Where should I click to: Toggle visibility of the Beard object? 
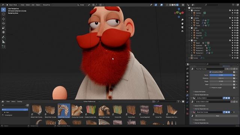point(235,43)
